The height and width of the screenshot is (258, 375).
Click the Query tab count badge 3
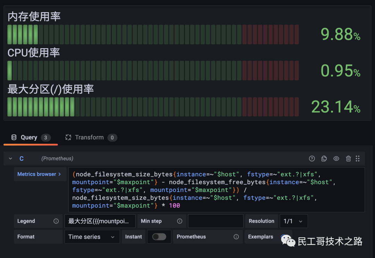point(45,138)
